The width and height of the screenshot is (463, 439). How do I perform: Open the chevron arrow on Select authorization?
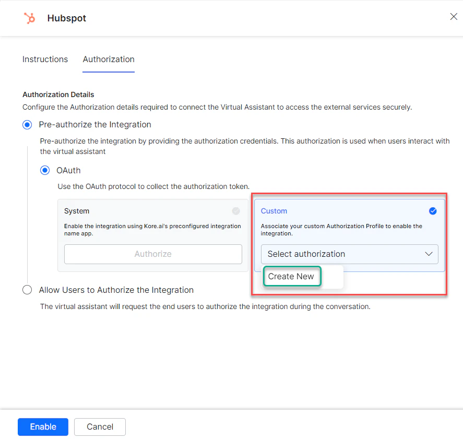tap(429, 254)
